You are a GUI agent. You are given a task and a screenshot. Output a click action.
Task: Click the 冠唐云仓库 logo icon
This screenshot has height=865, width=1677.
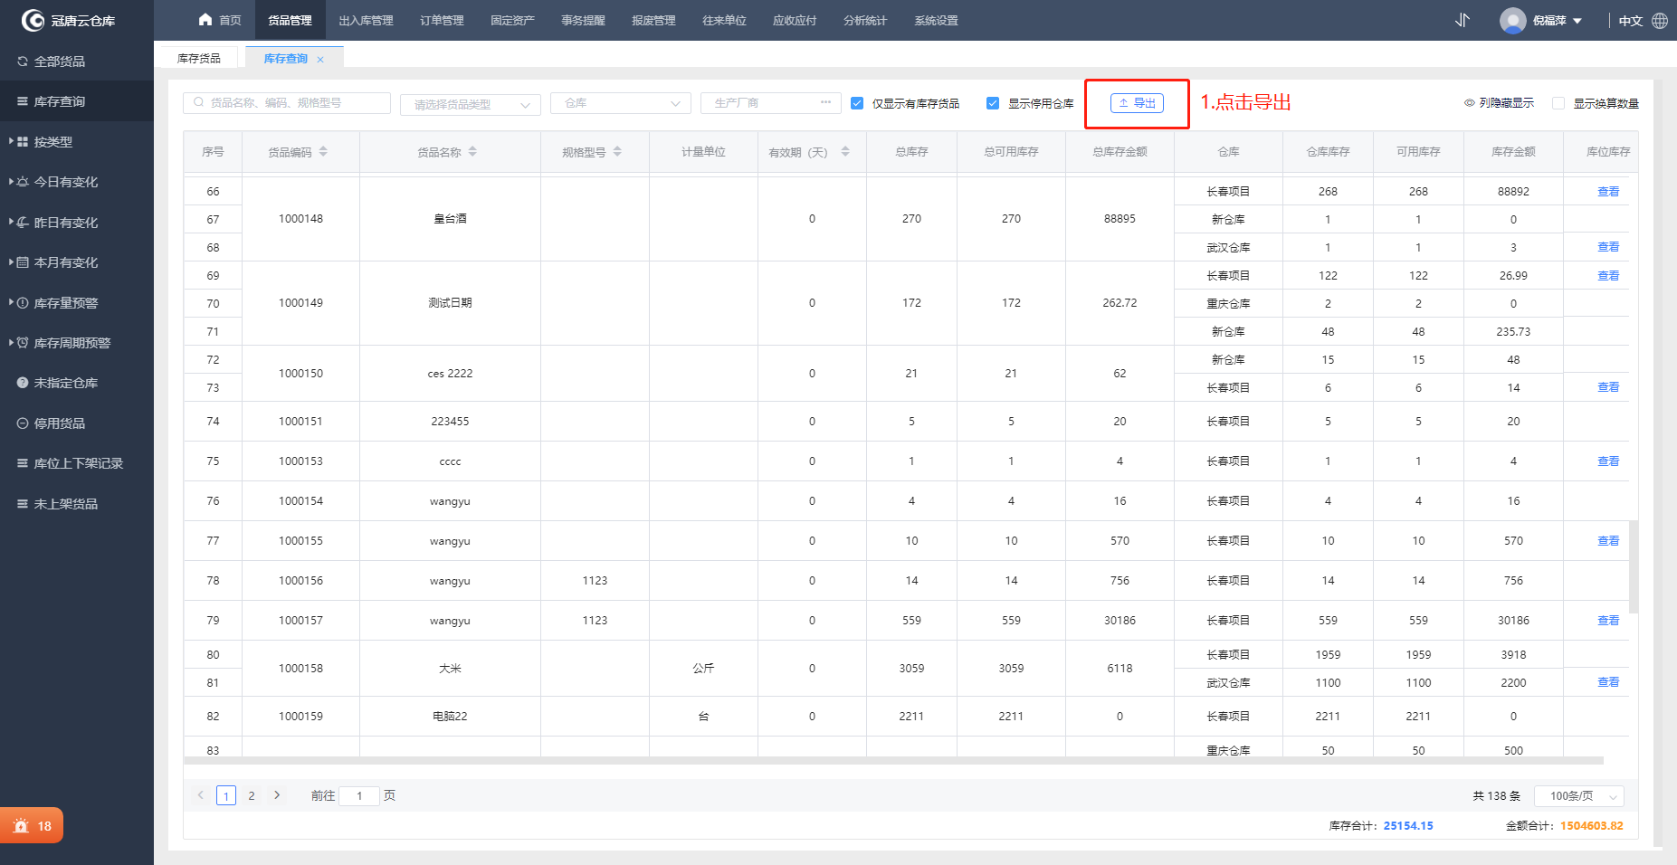33,20
